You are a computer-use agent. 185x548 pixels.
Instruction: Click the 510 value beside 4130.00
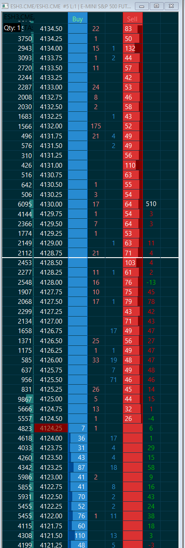(151, 203)
